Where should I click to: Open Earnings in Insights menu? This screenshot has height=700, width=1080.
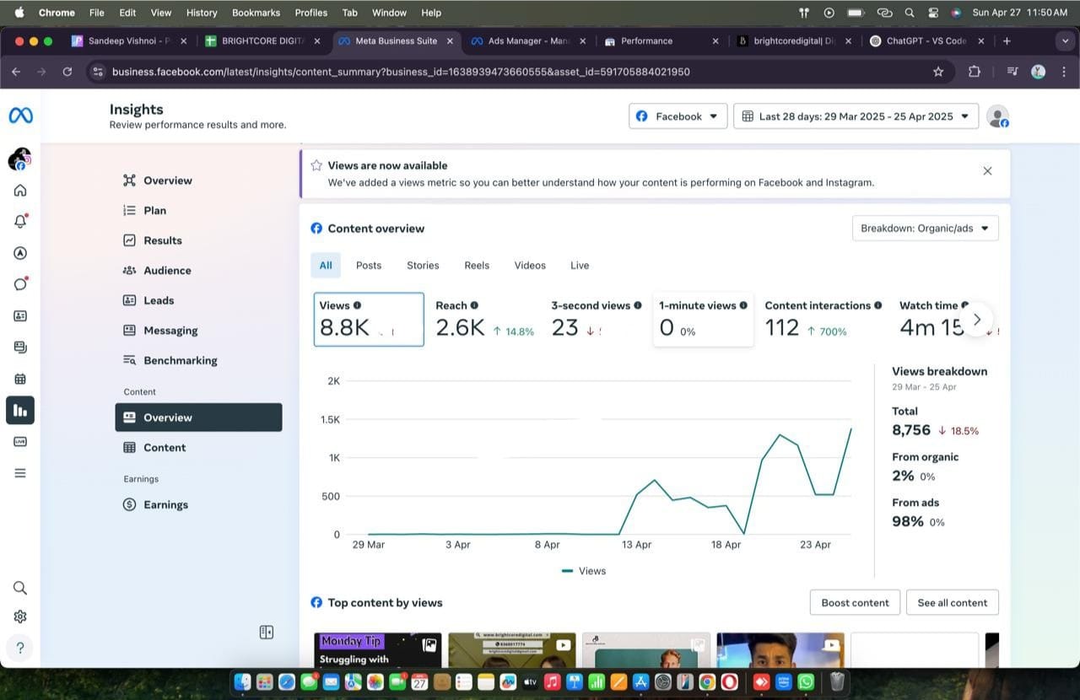click(165, 504)
